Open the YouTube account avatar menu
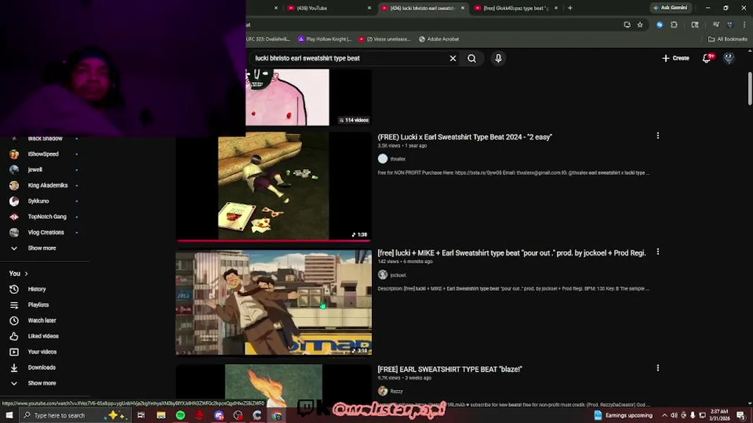This screenshot has height=423, width=753. (729, 58)
